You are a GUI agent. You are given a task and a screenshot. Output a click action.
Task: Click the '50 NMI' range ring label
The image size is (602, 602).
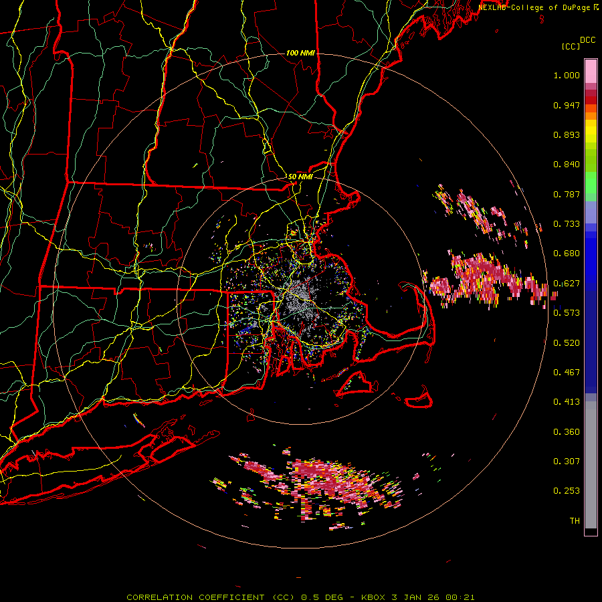[x=300, y=177]
